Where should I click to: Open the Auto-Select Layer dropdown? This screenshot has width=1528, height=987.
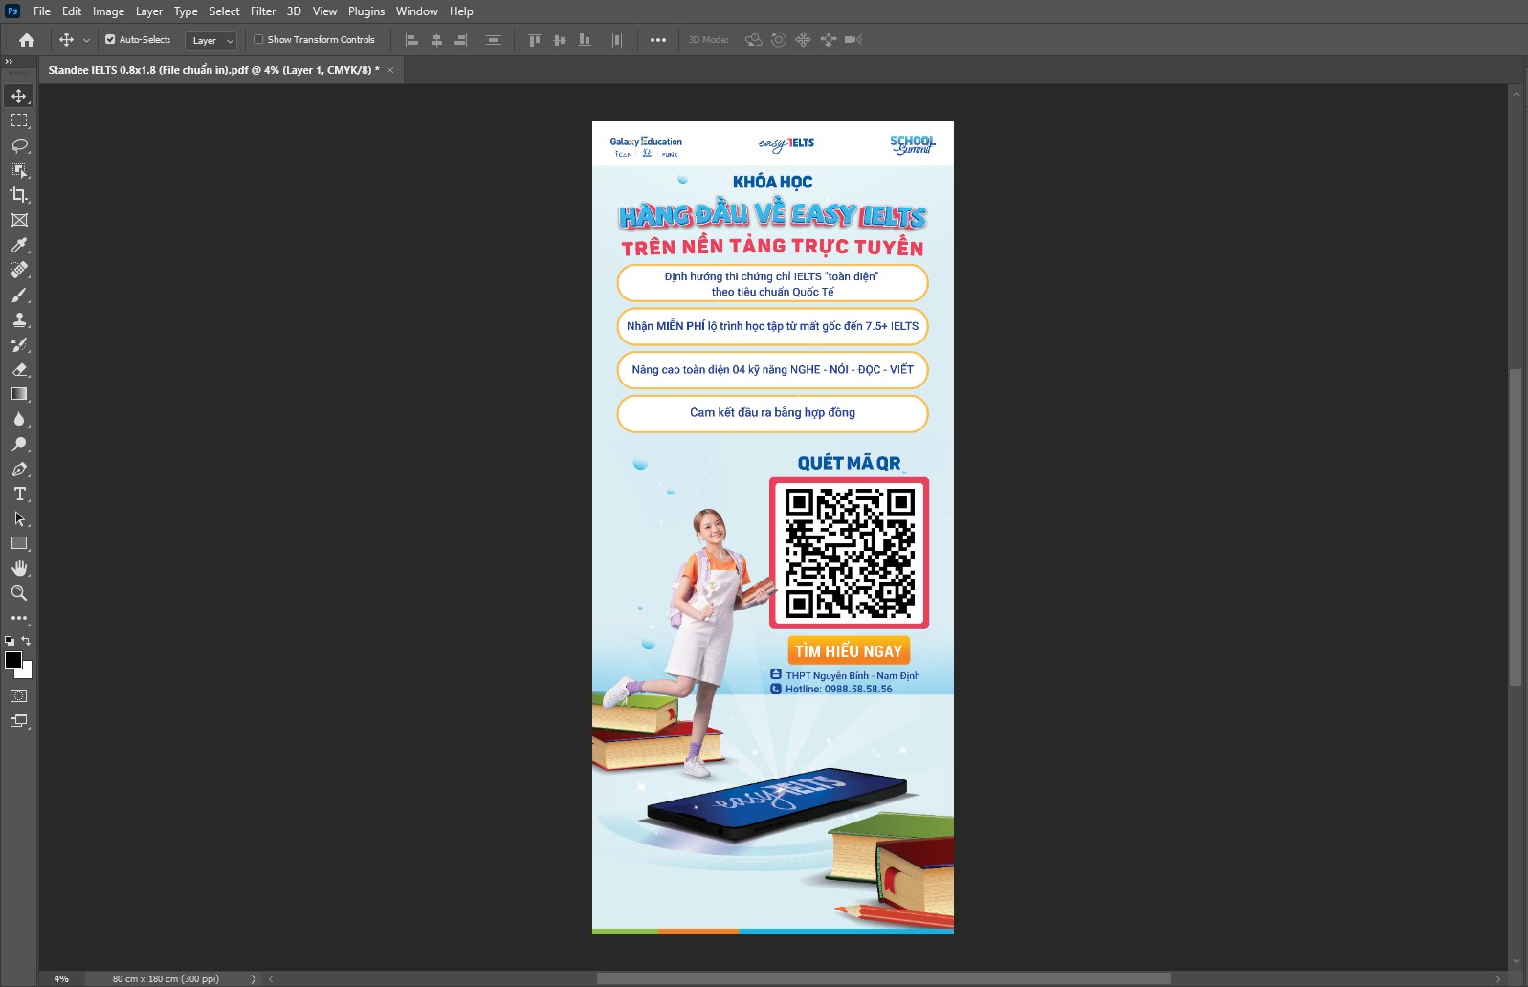pyautogui.click(x=210, y=40)
